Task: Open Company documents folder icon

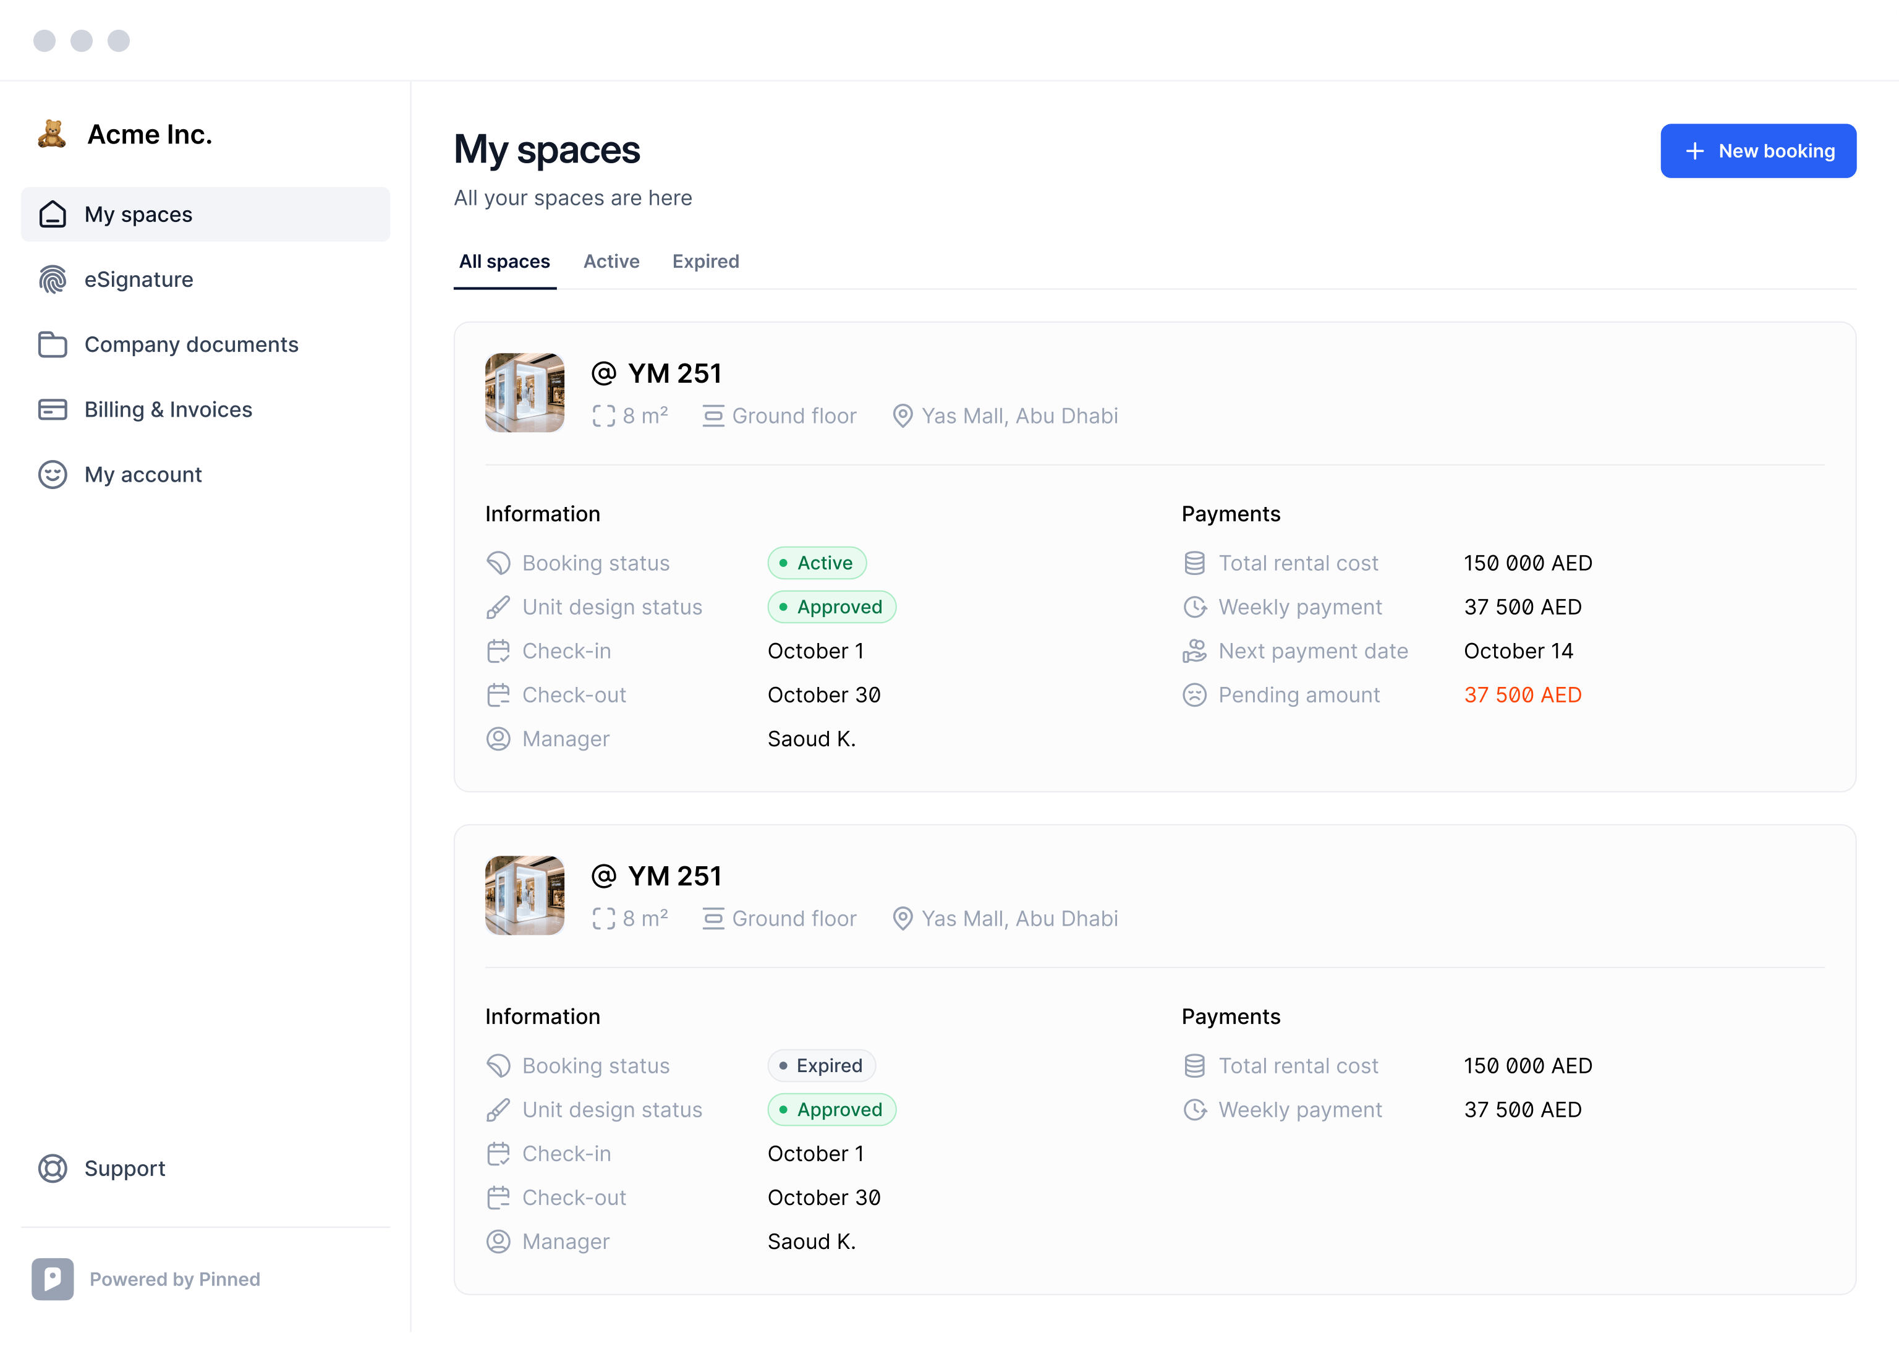Action: [53, 345]
